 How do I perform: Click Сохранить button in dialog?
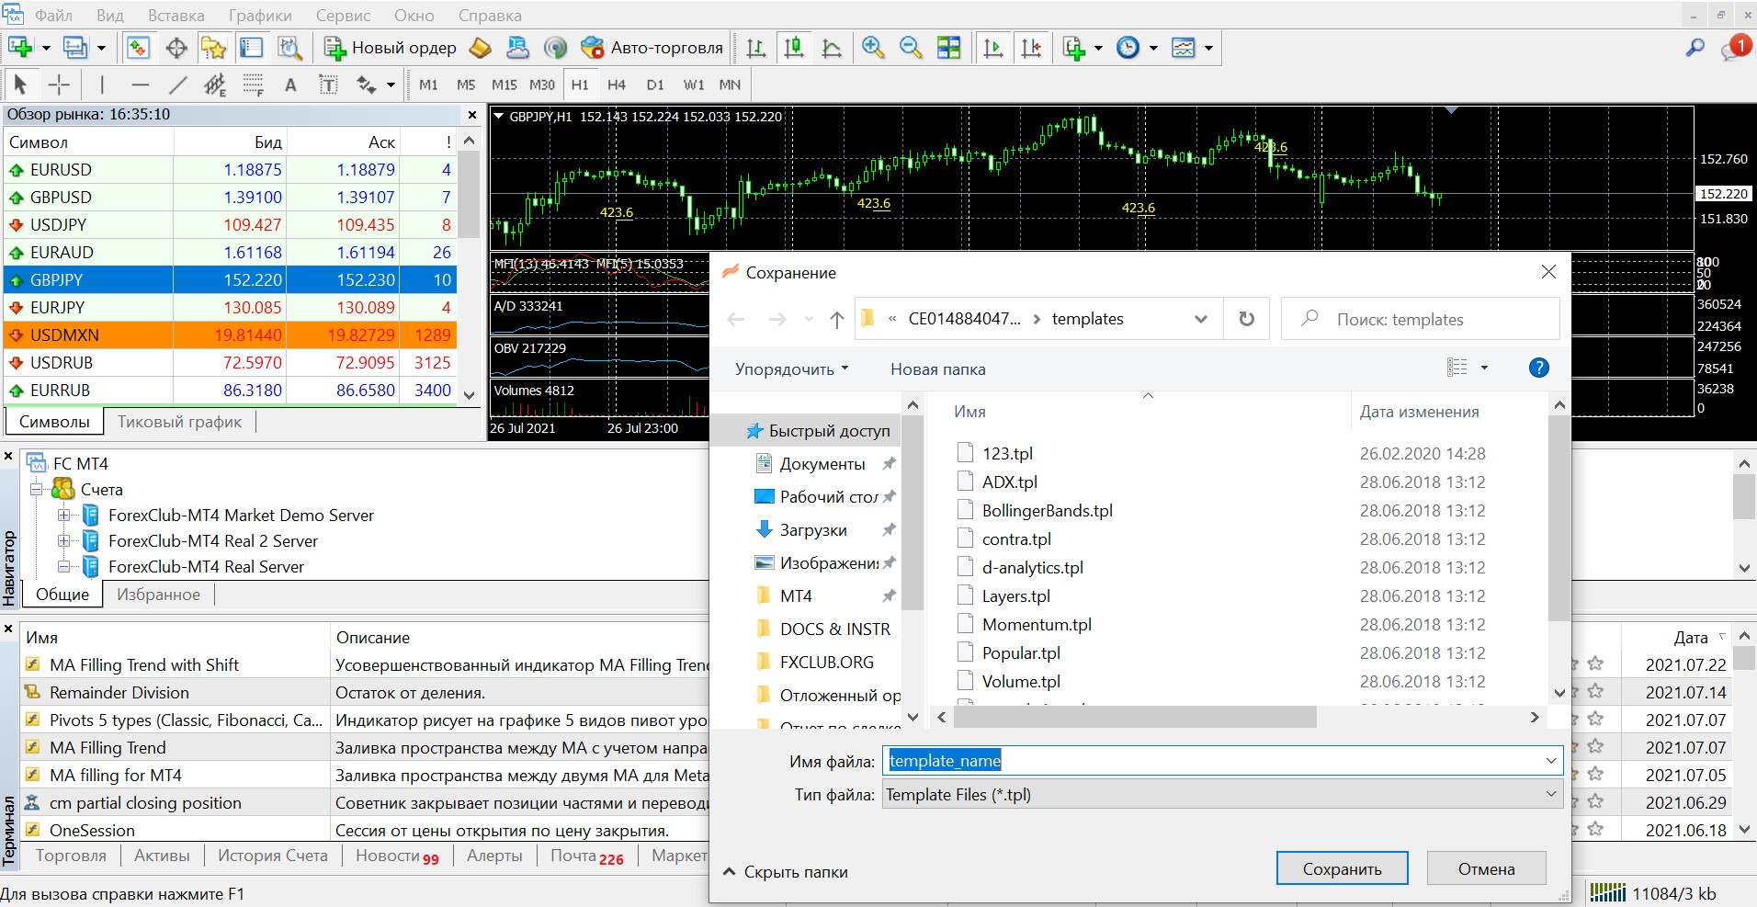pyautogui.click(x=1342, y=868)
